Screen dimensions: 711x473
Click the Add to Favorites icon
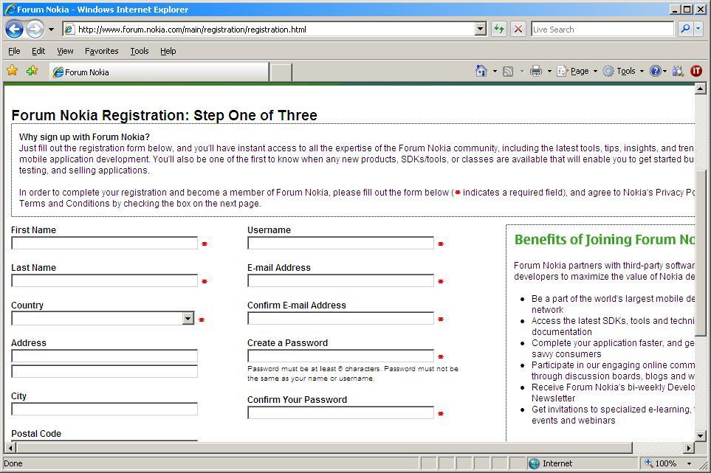pos(32,71)
